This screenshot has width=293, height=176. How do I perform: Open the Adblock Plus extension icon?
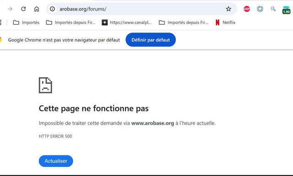[247, 9]
